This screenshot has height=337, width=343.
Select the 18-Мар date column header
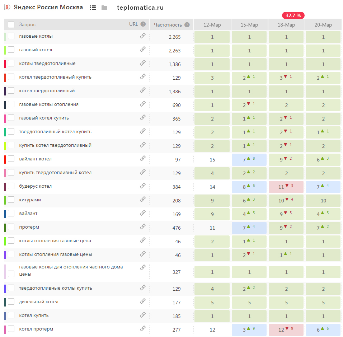pyautogui.click(x=286, y=25)
